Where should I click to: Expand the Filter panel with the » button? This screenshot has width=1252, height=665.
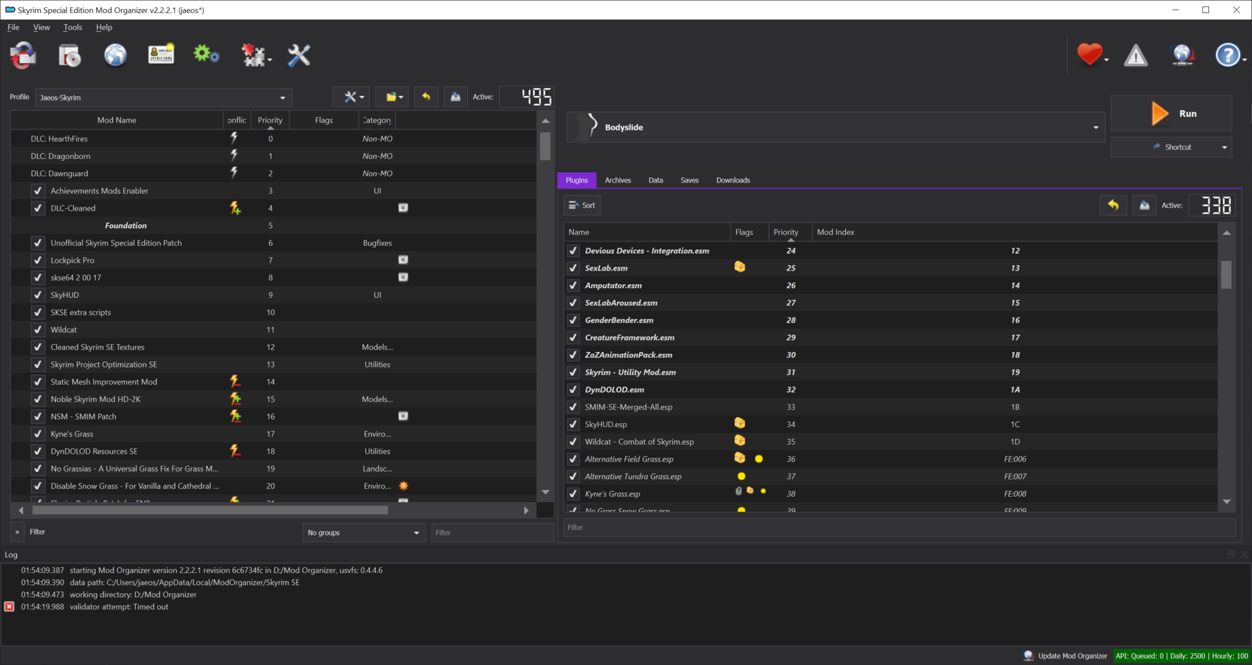(18, 532)
